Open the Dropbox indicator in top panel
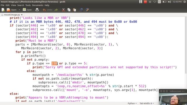 [150, 2]
